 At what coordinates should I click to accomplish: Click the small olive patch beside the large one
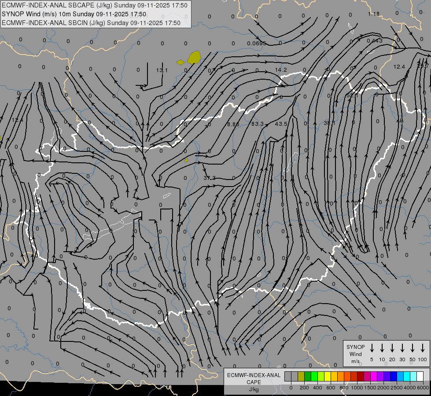[x=181, y=62]
